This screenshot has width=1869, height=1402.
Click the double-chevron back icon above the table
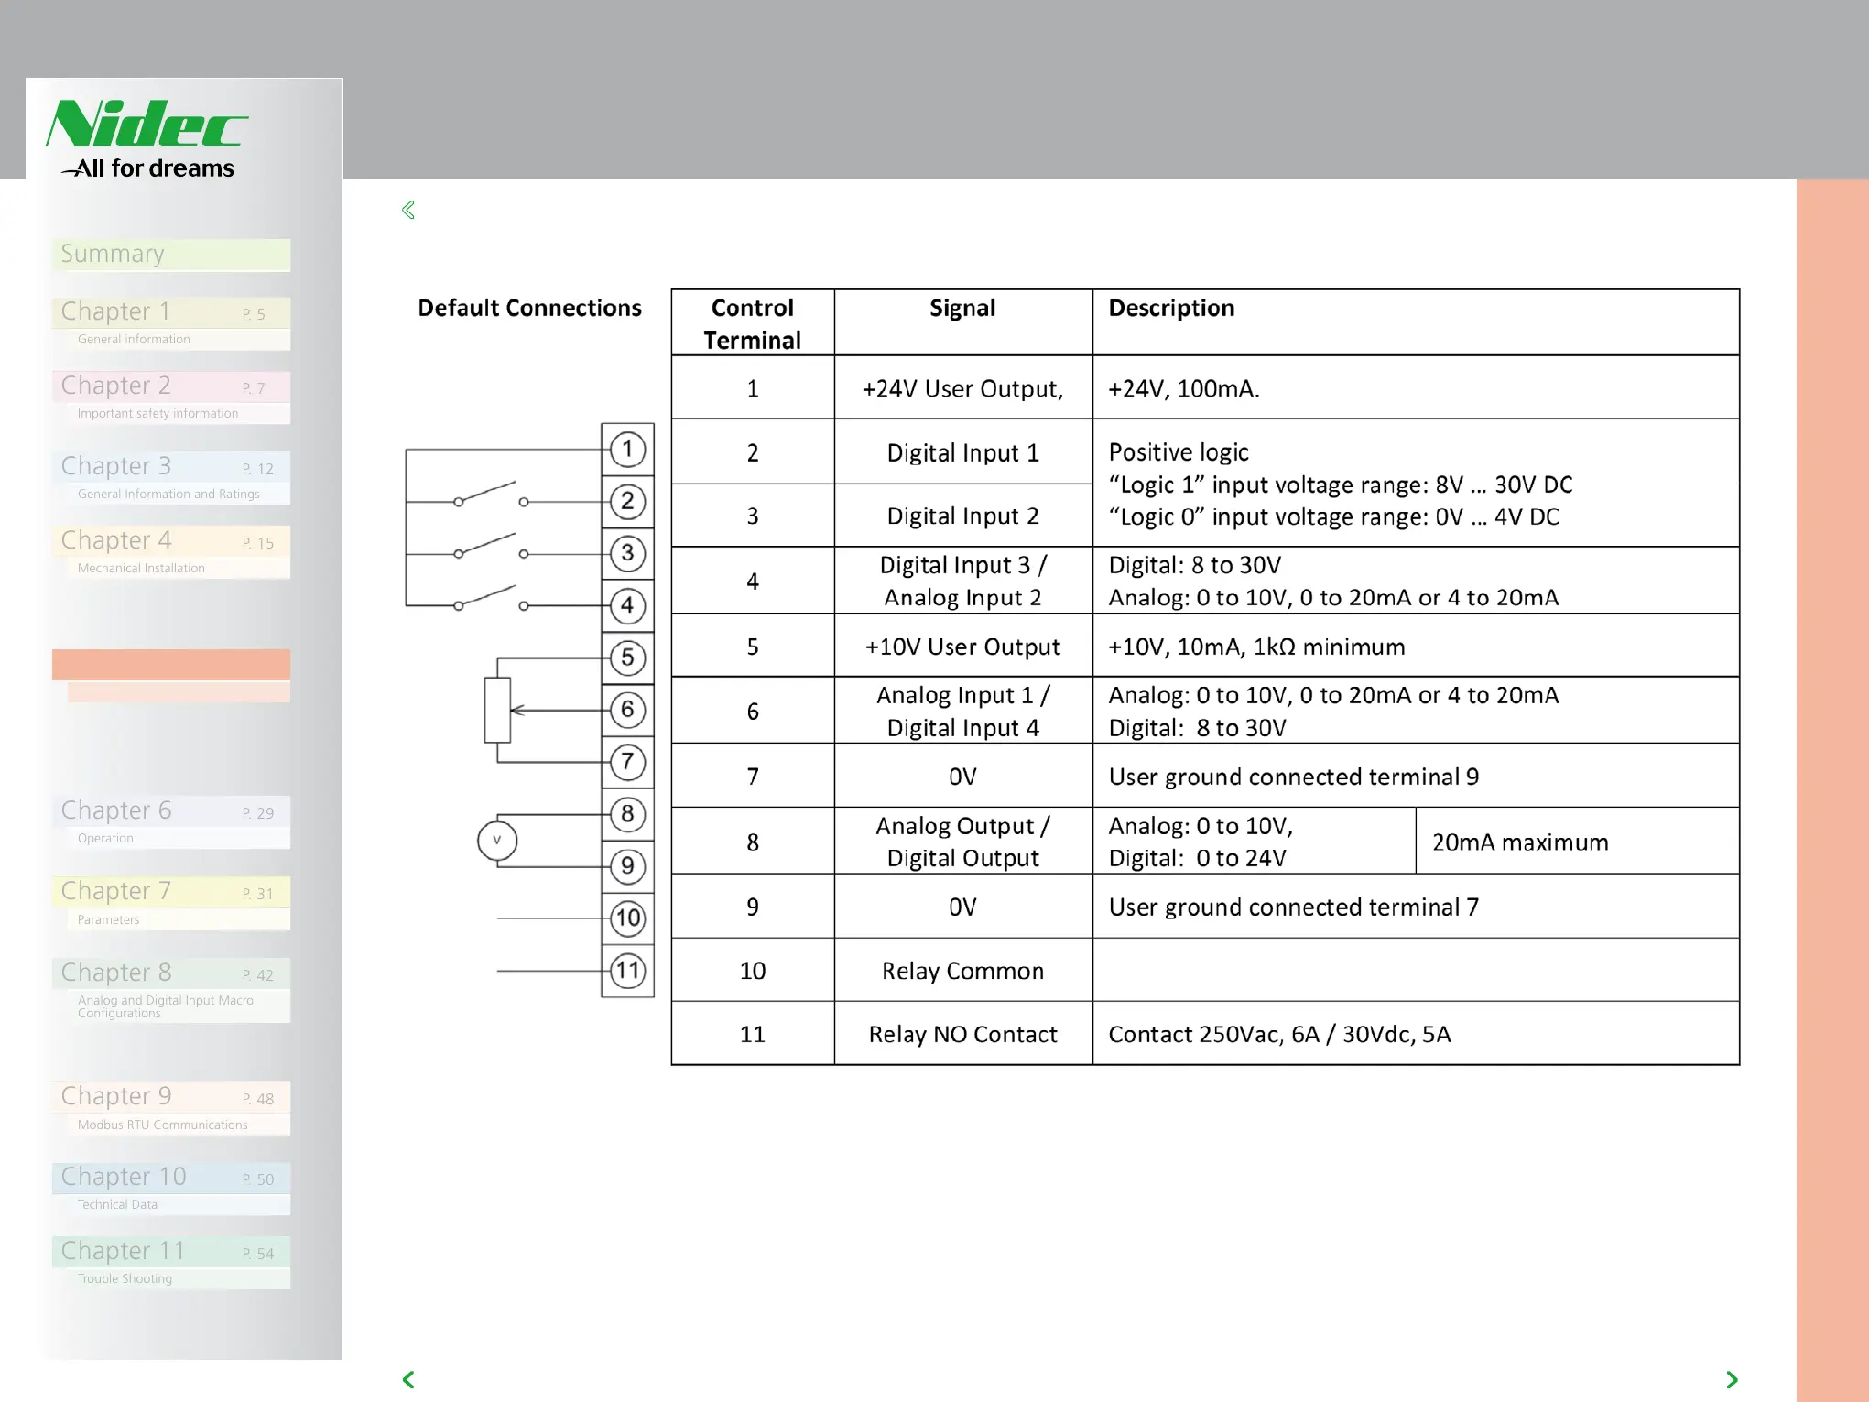[x=408, y=210]
